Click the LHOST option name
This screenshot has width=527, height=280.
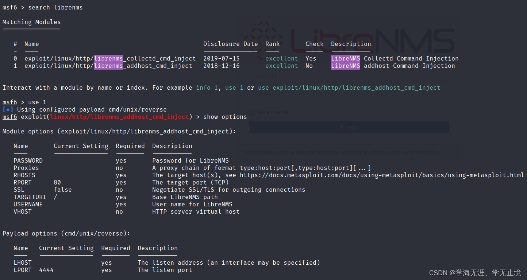tap(23, 263)
